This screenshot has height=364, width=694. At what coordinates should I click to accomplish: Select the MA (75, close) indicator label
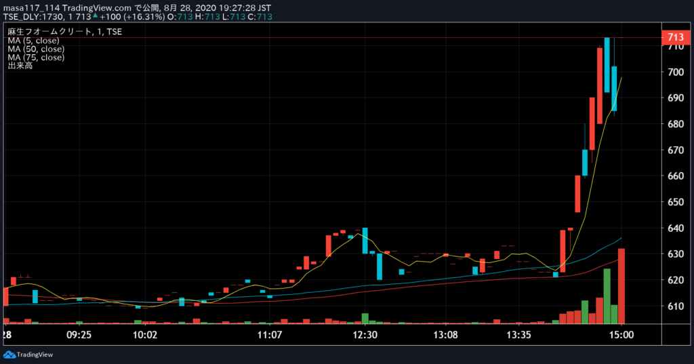click(36, 58)
